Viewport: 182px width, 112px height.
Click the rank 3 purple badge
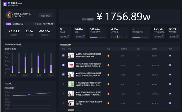64,75
